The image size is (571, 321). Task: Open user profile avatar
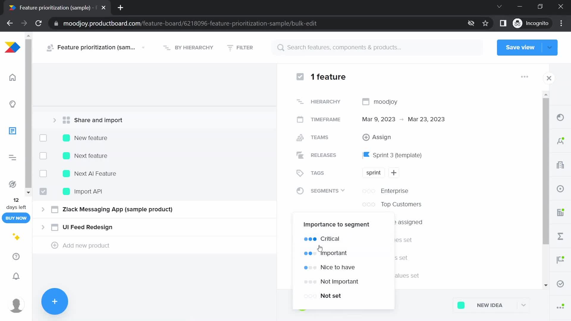pyautogui.click(x=16, y=305)
